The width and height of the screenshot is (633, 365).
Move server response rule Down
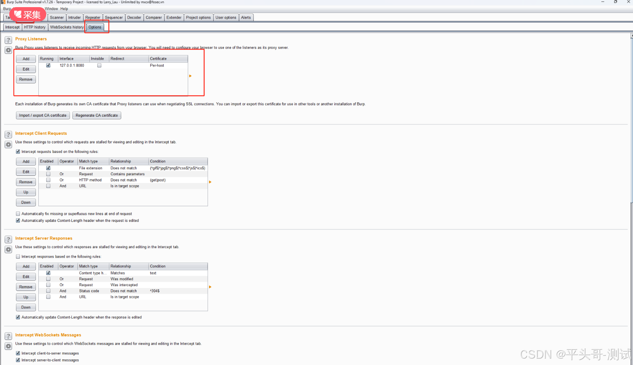(26, 307)
